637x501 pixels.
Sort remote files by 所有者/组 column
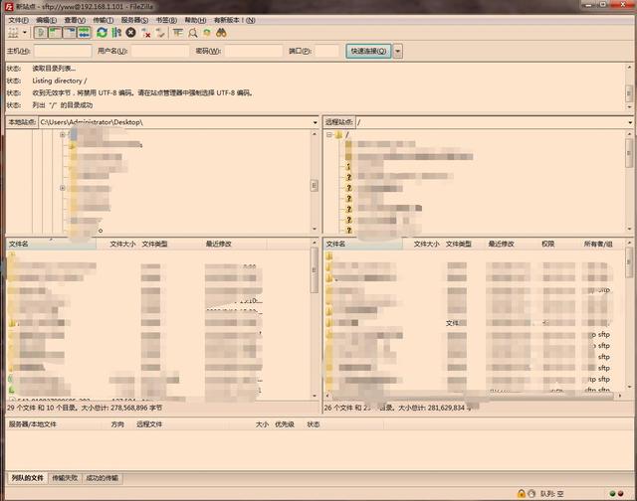click(598, 244)
